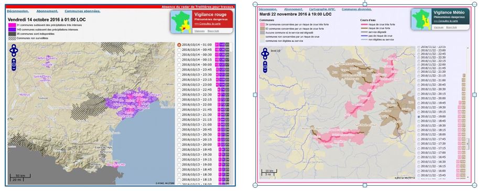Open the Vigilance Météo France map thumbnail

[x=421, y=19]
